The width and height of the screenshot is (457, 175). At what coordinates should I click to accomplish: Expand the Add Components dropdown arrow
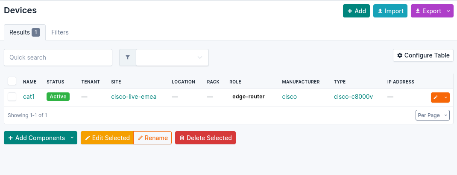(x=72, y=138)
